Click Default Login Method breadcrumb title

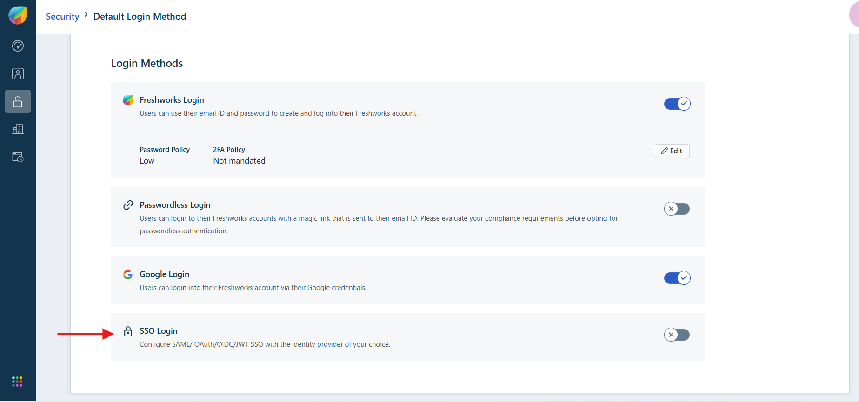click(x=140, y=16)
